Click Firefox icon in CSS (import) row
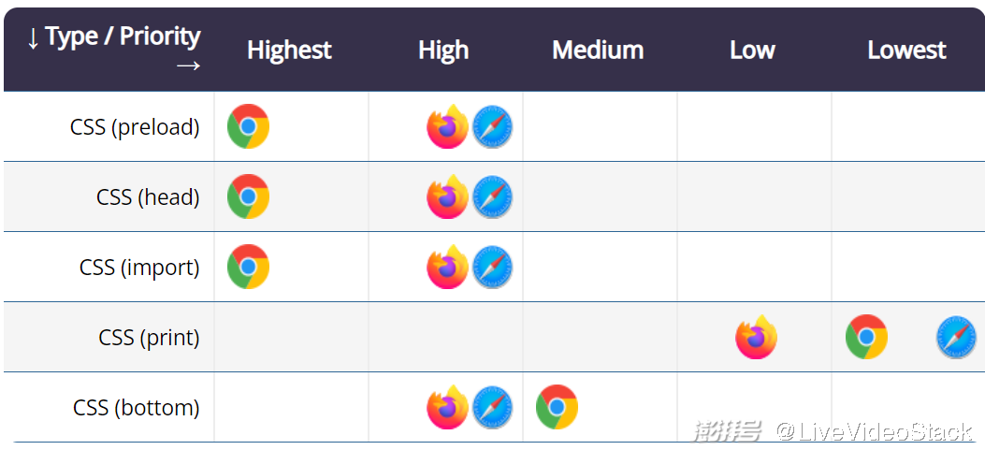The image size is (985, 450). pos(447,268)
